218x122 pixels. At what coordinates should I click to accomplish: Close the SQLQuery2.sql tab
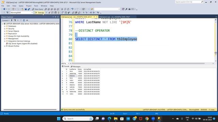(97, 17)
